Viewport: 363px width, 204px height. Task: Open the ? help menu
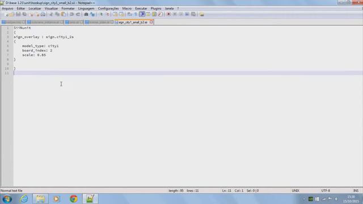[178, 8]
